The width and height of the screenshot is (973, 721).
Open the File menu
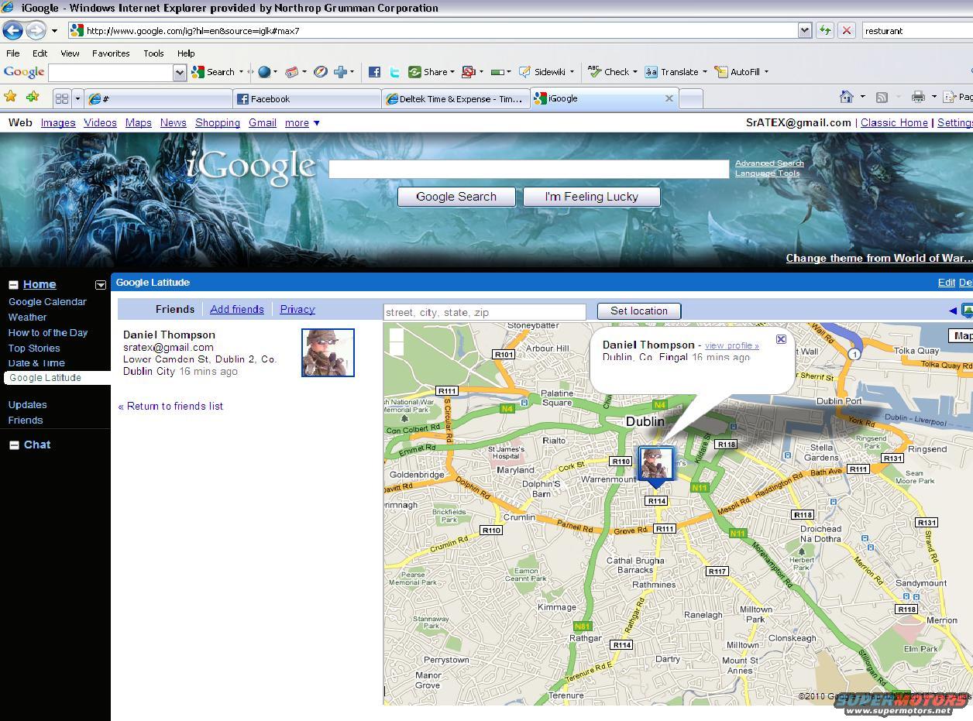pos(13,53)
